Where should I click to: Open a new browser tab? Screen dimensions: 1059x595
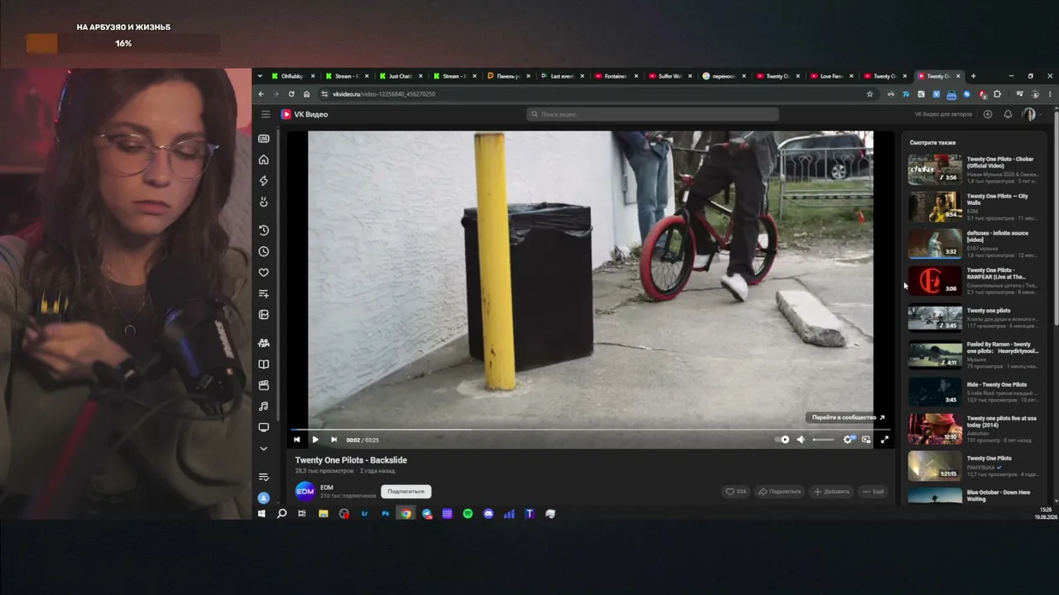[973, 76]
